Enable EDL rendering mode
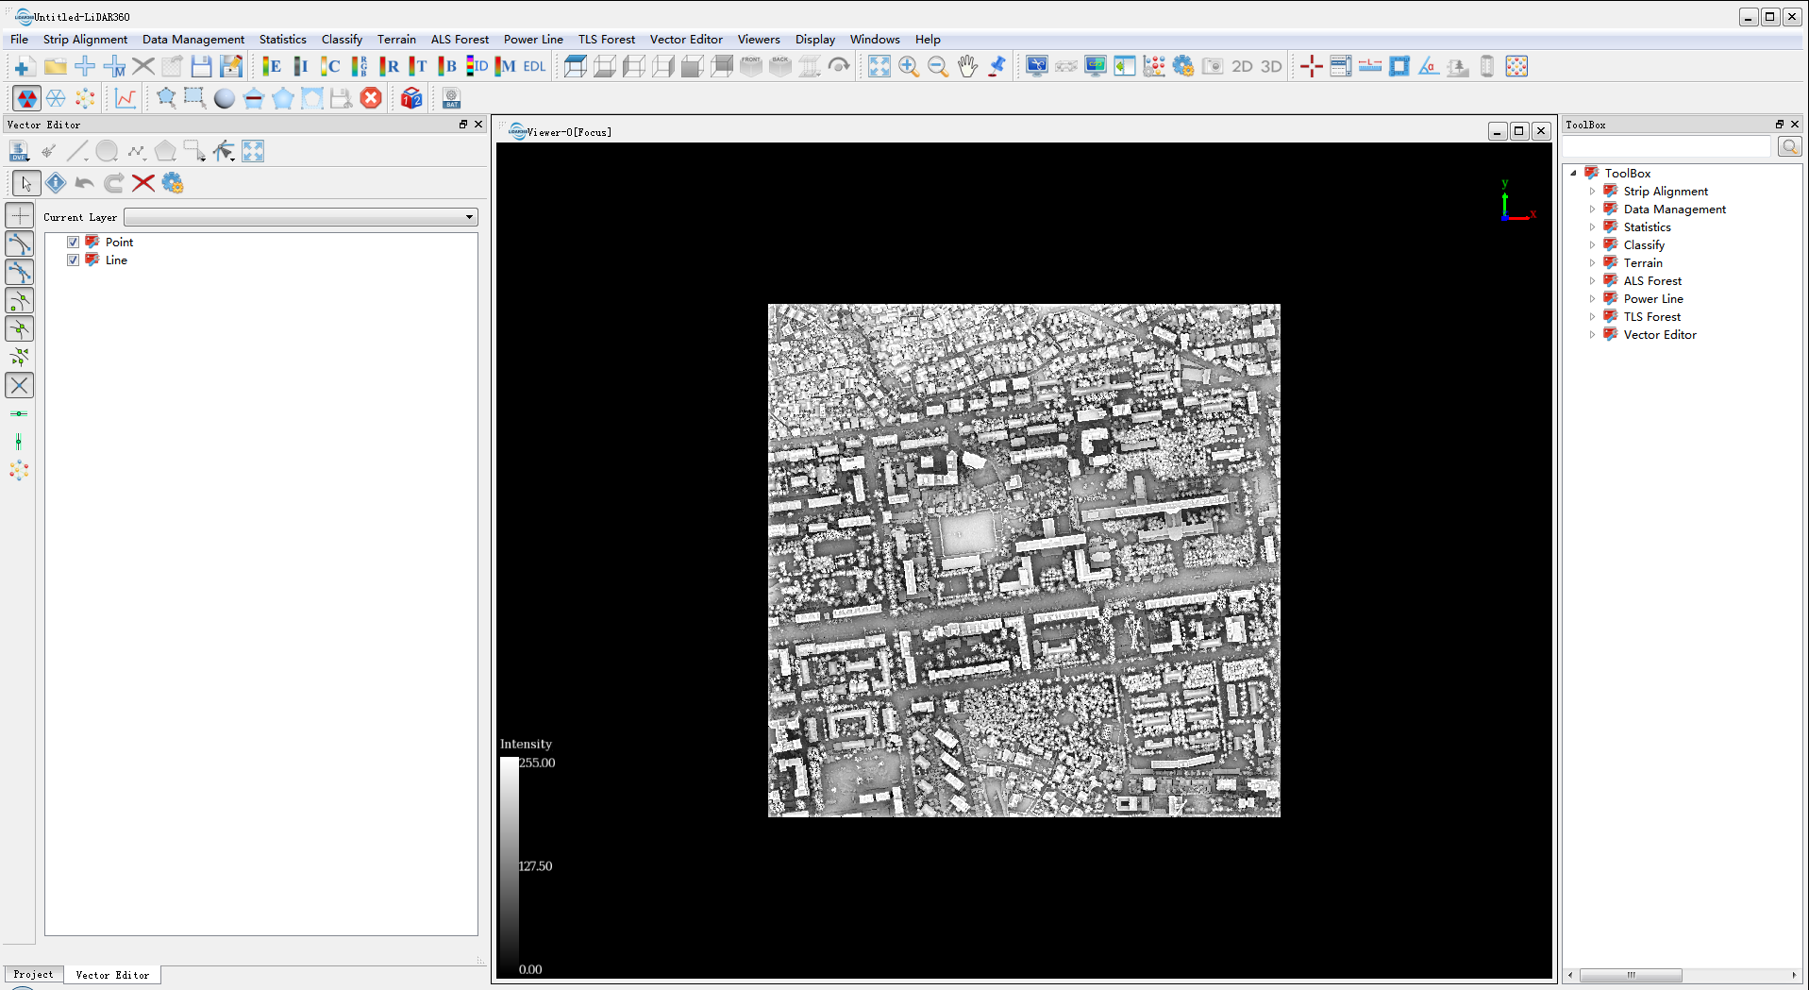The width and height of the screenshot is (1809, 990). pos(533,66)
